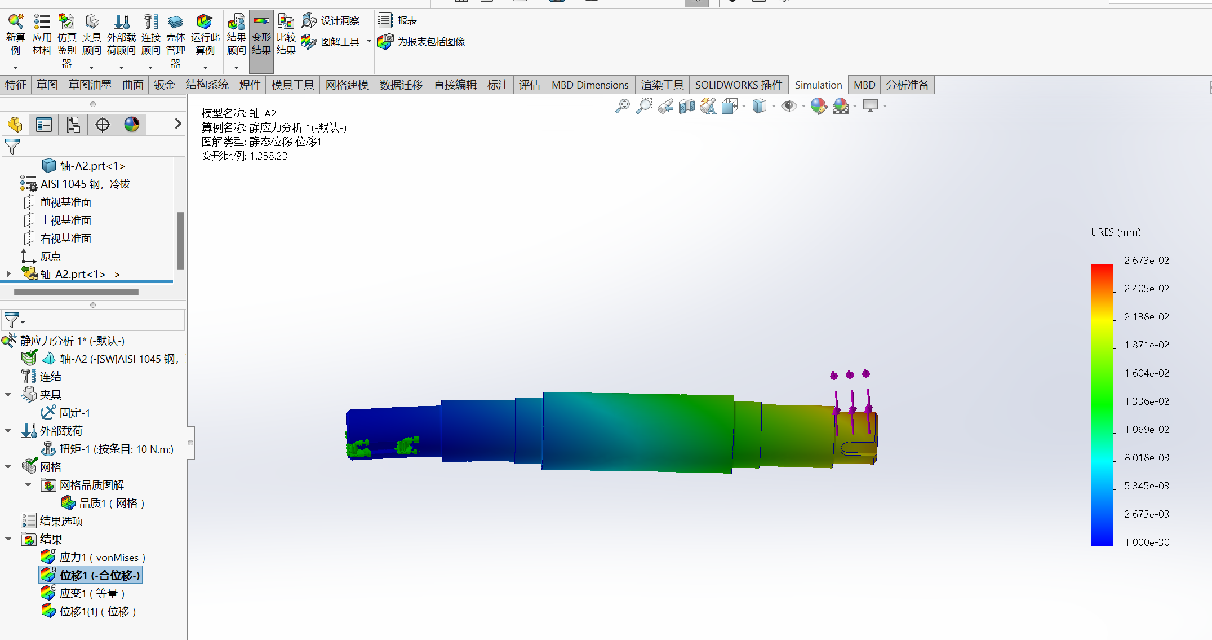Toggle the Hide/Show Items eye icon

788,106
